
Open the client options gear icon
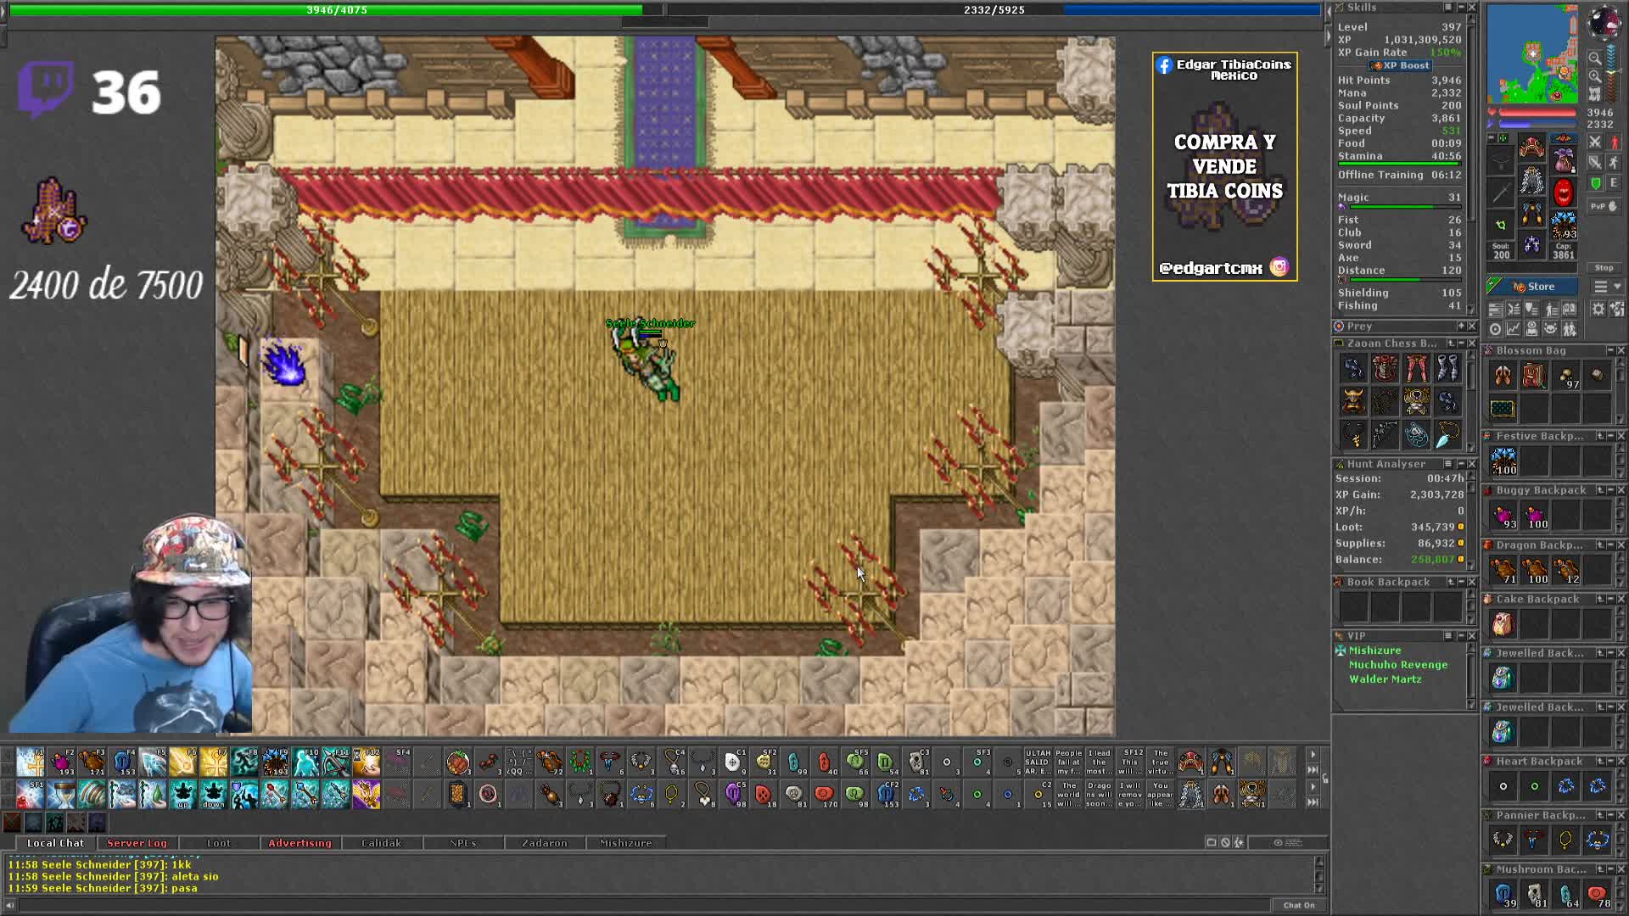1598,310
